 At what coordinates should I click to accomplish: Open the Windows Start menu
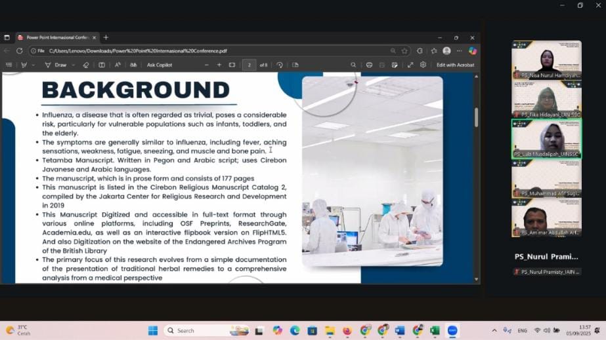point(153,330)
